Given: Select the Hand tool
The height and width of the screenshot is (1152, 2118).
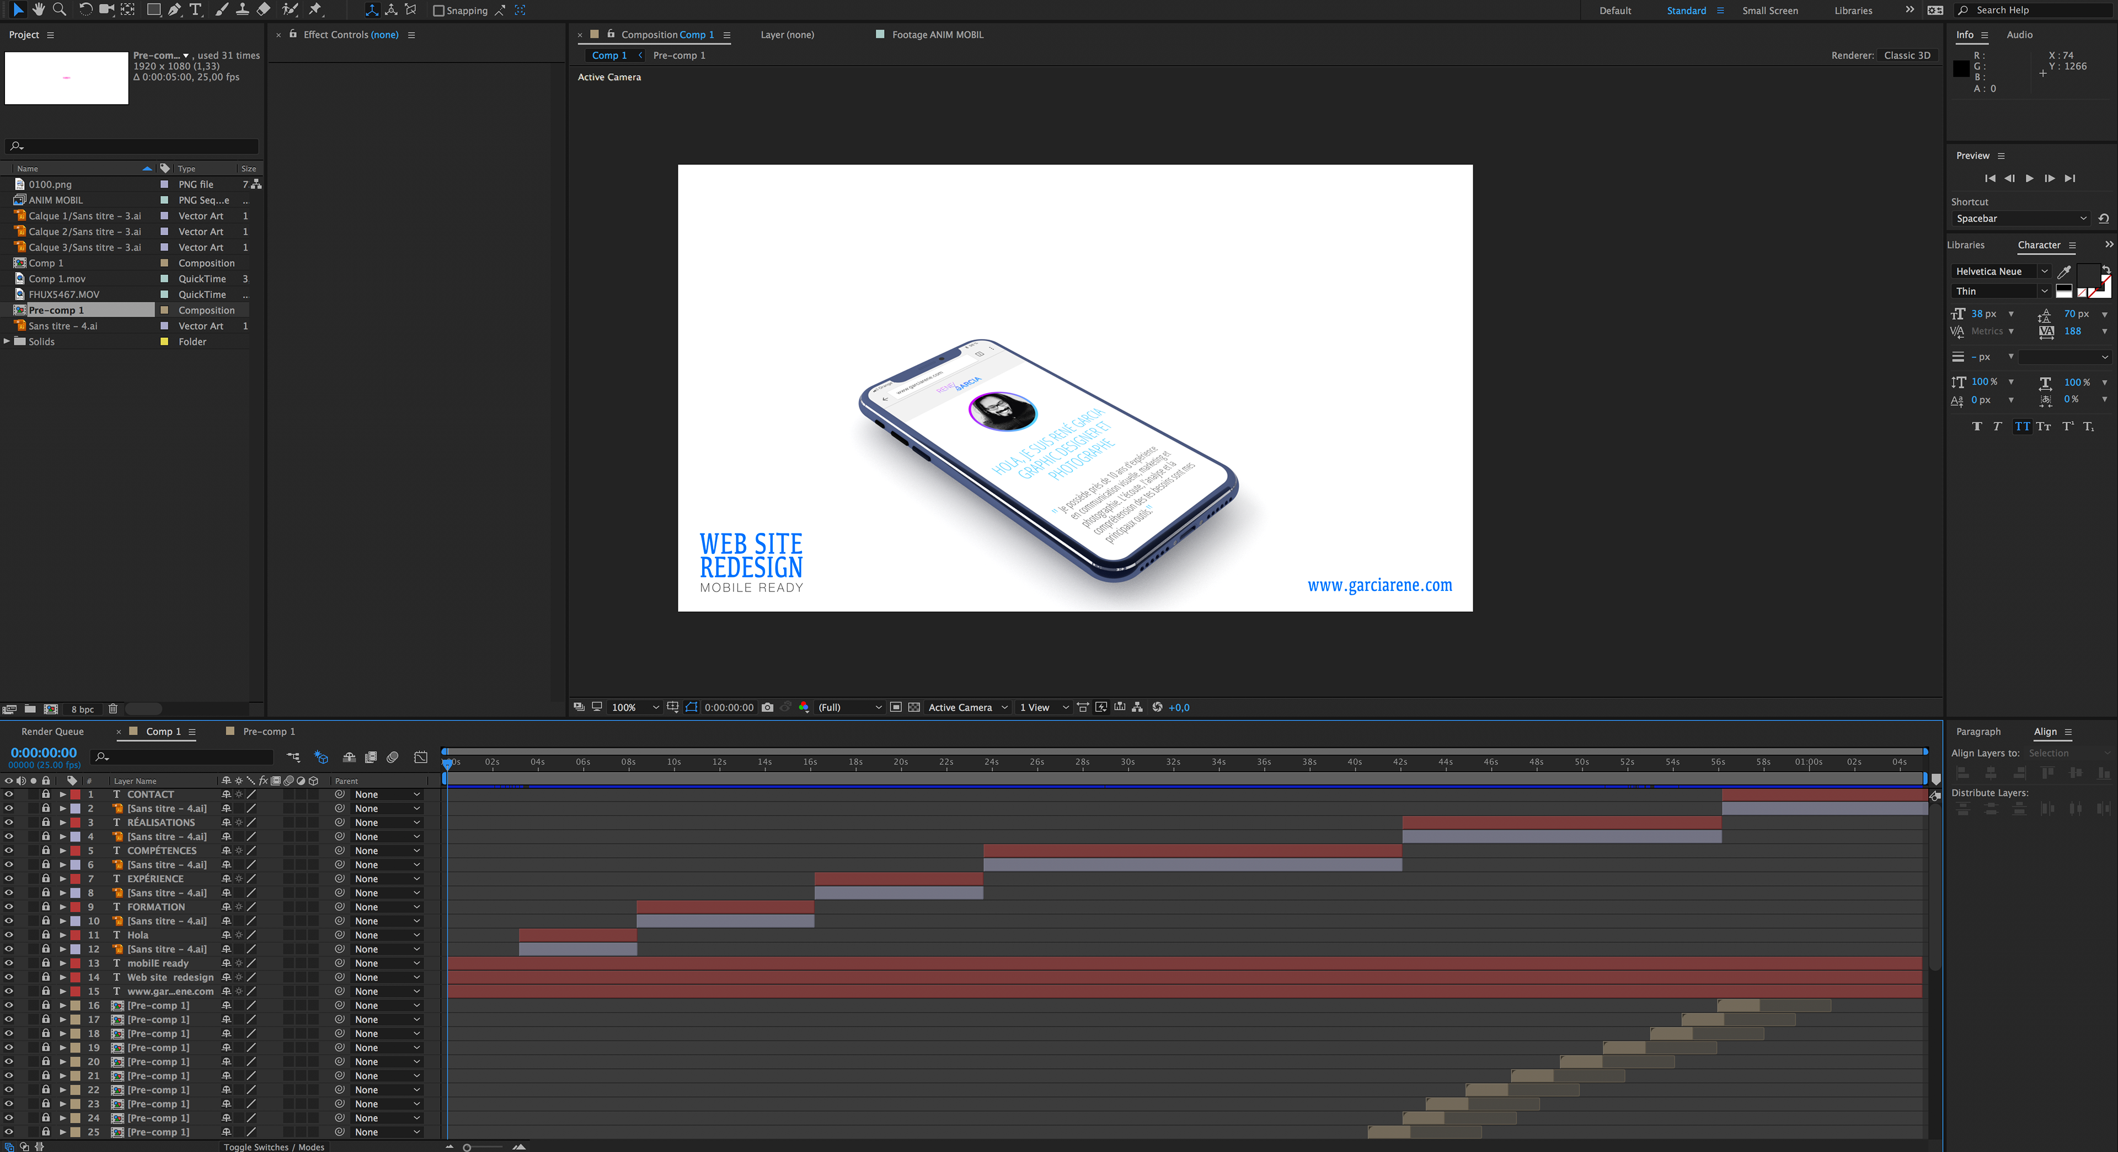Looking at the screenshot, I should [x=39, y=10].
